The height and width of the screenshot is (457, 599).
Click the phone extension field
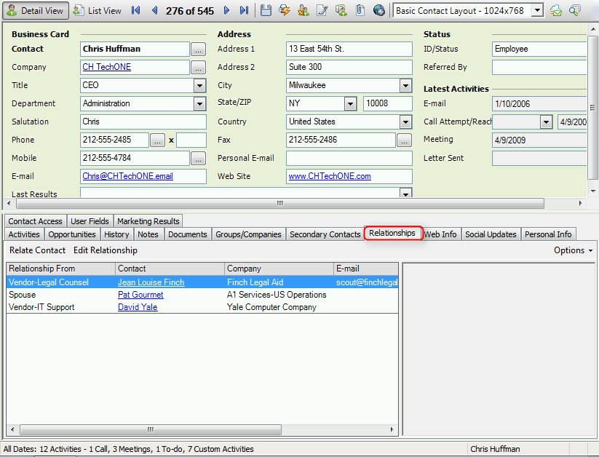click(x=191, y=140)
